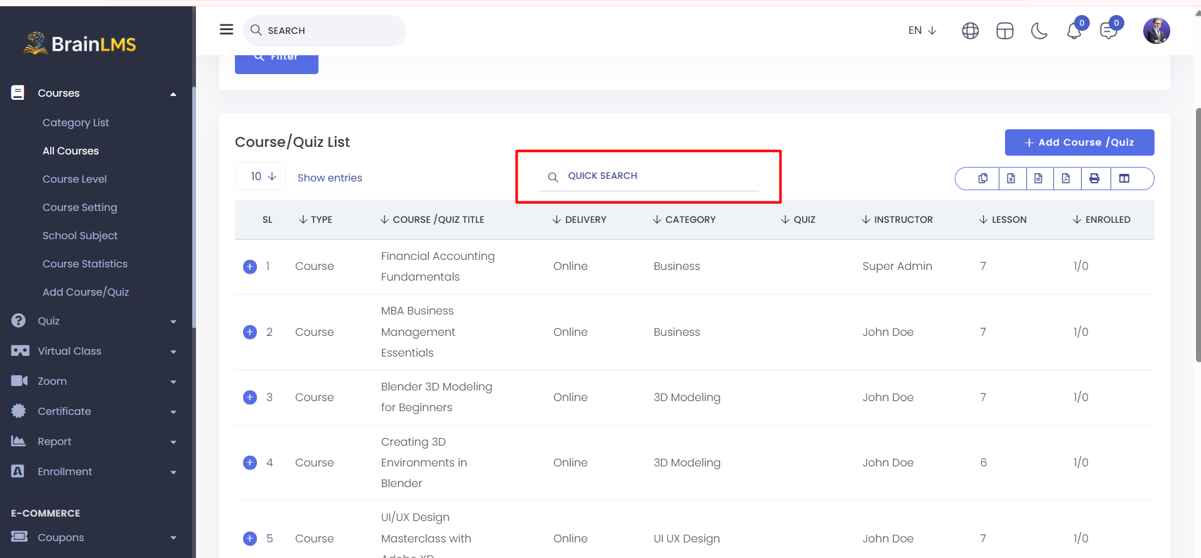This screenshot has height=558, width=1201.
Task: Print the course list
Action: click(x=1095, y=178)
